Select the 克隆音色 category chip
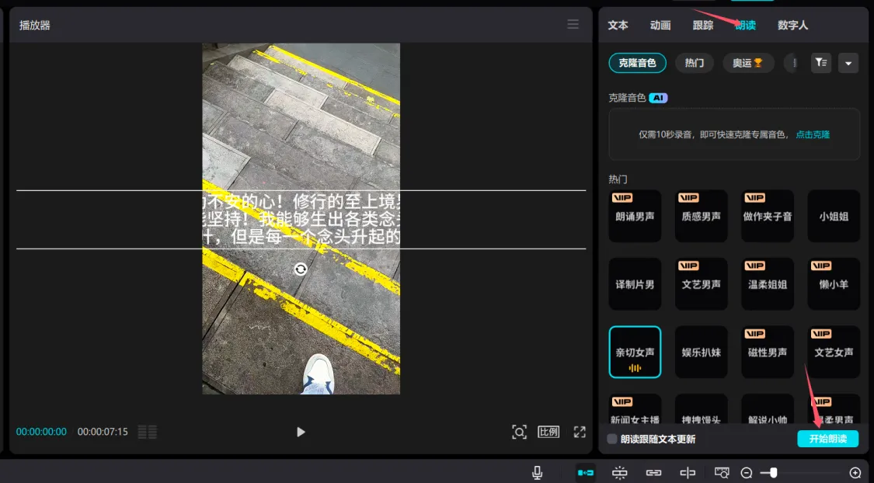874x483 pixels. coord(637,63)
